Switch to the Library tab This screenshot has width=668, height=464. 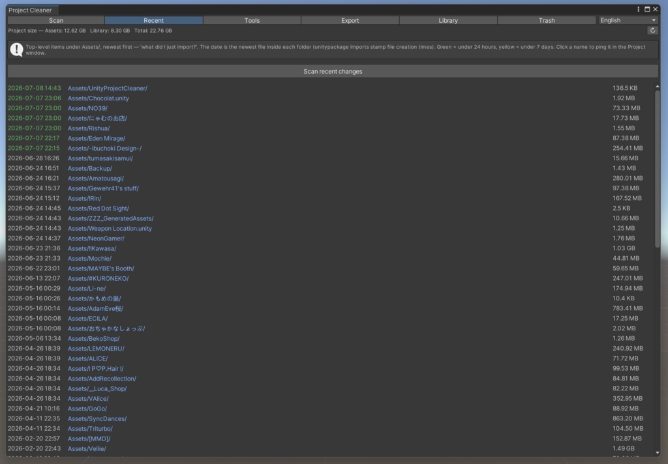448,20
